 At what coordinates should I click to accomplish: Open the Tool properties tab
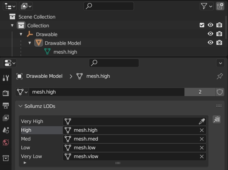point(6,78)
